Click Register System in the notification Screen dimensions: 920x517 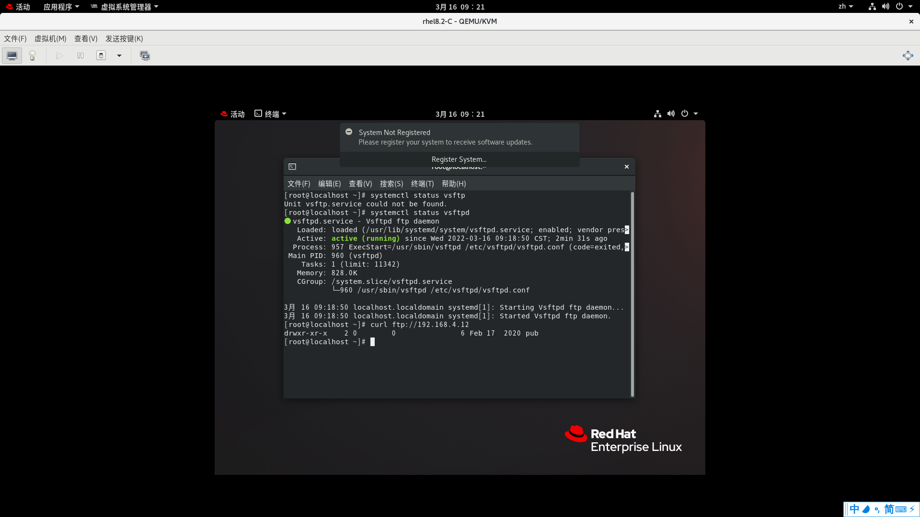point(459,159)
